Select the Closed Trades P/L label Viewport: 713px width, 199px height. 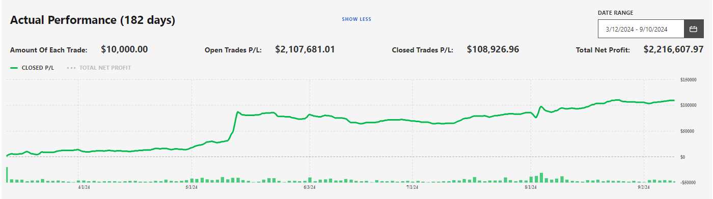(x=423, y=50)
